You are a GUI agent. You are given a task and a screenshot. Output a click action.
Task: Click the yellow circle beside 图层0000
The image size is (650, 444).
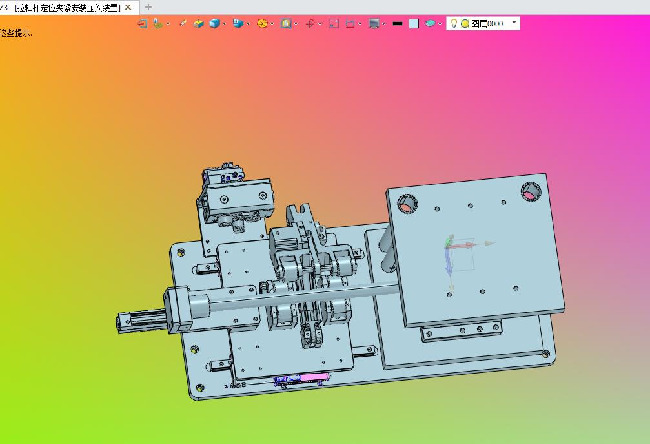coord(465,24)
